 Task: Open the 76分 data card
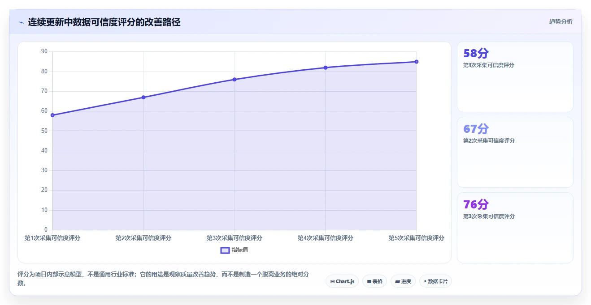coord(515,228)
